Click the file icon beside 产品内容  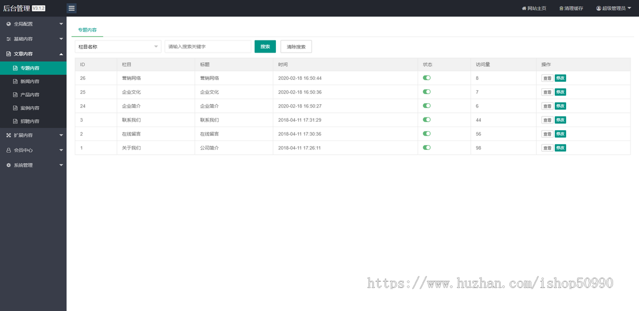(x=15, y=95)
